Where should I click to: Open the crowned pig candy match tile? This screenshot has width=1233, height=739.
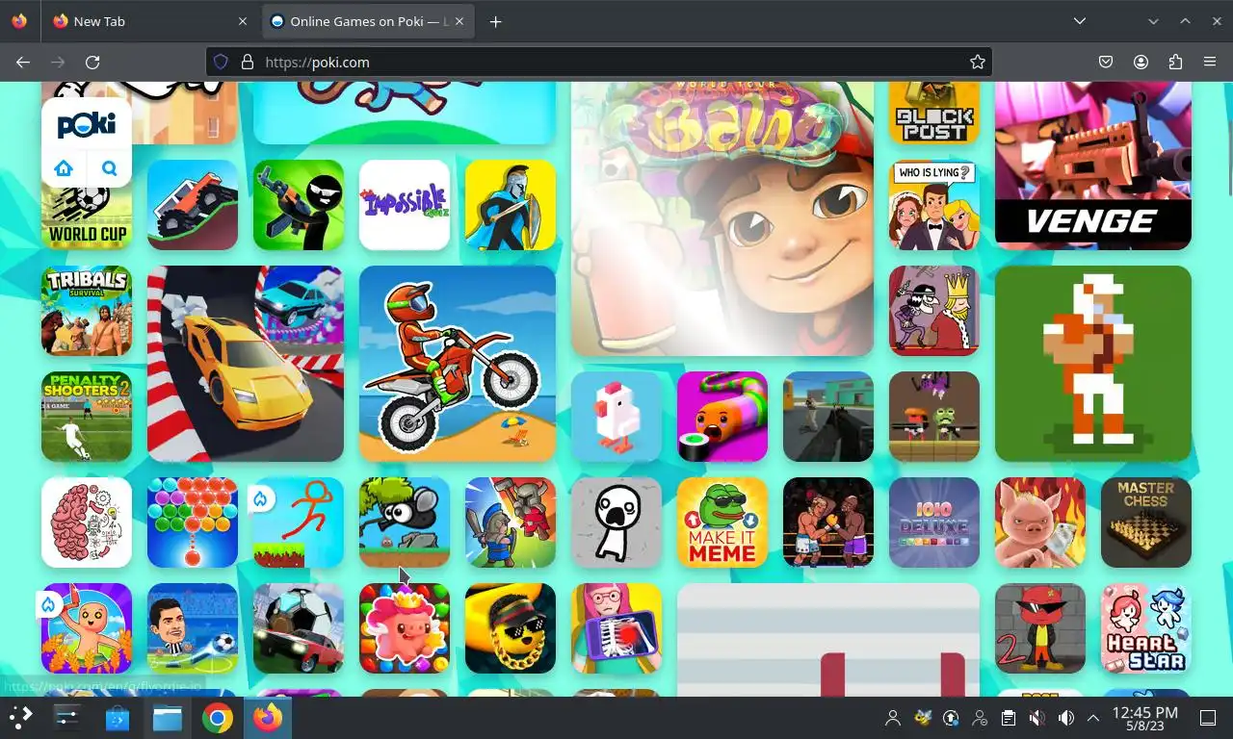tap(405, 628)
